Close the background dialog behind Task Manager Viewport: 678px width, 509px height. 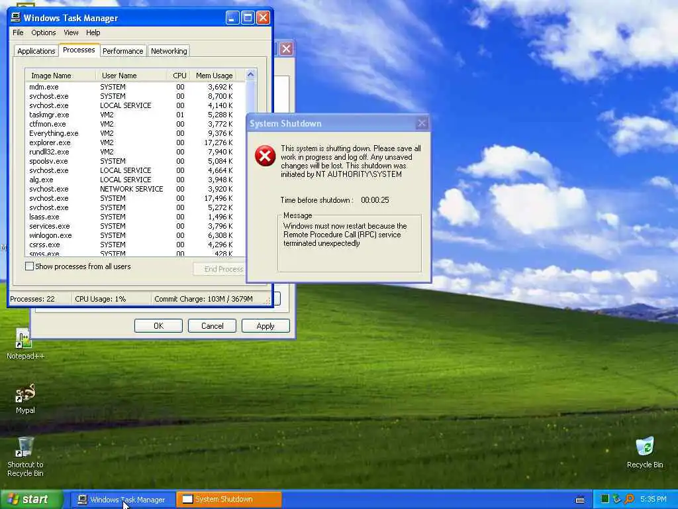[x=286, y=48]
